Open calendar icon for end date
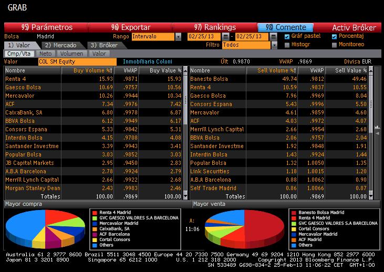The width and height of the screenshot is (384, 272). [x=274, y=37]
